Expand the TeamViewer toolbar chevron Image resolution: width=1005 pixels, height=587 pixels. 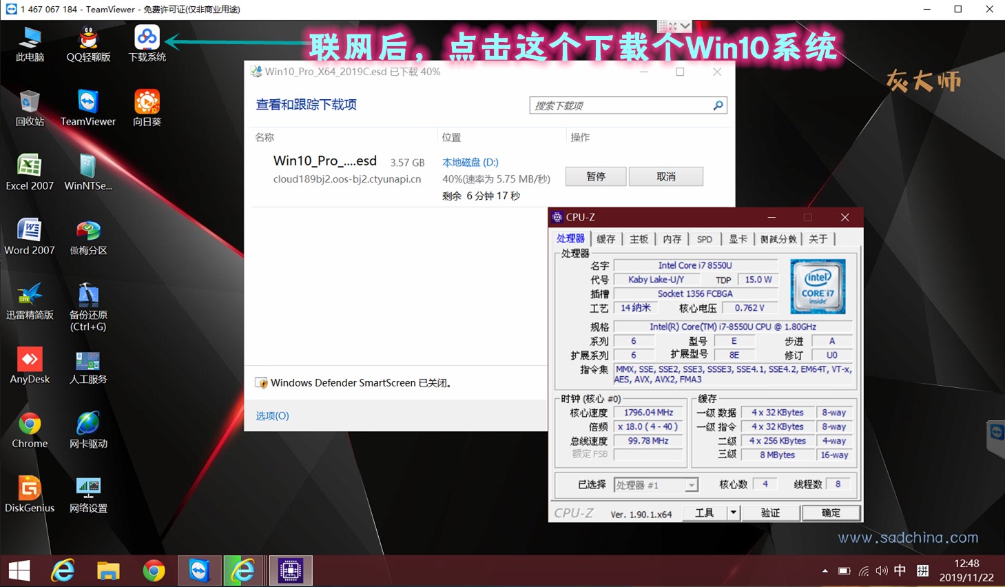point(685,26)
